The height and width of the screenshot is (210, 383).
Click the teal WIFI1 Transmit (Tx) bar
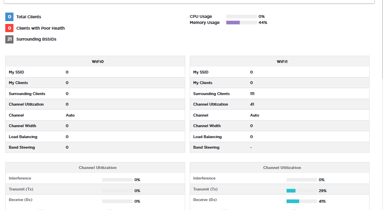[x=302, y=191]
